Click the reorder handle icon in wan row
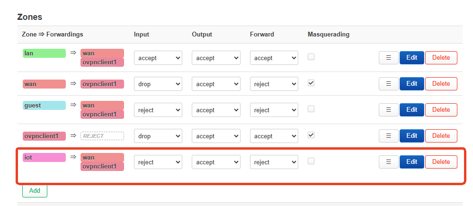473x206 pixels. pos(389,83)
